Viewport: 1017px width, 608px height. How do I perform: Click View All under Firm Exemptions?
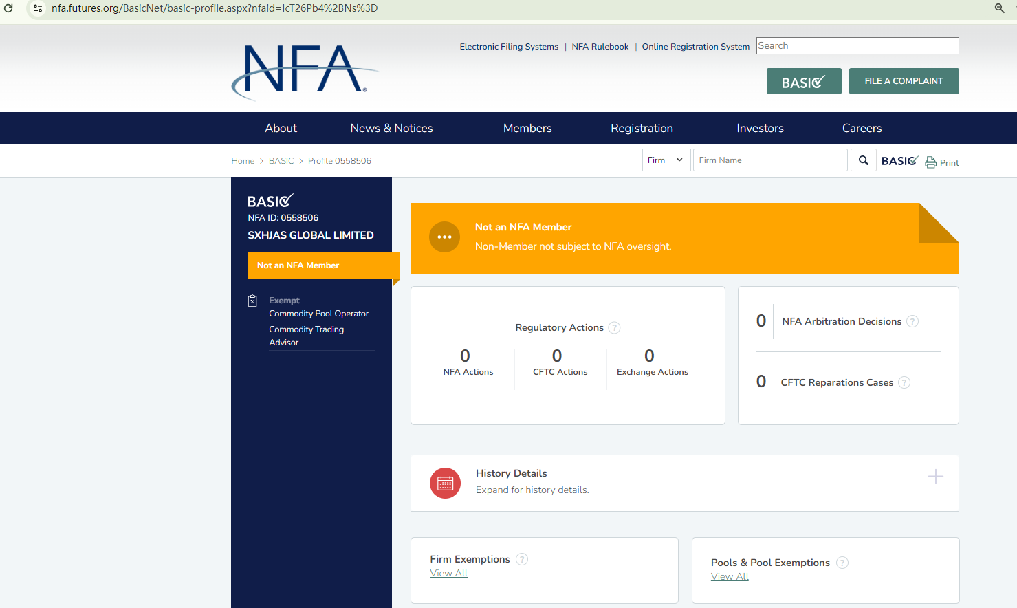click(x=448, y=574)
